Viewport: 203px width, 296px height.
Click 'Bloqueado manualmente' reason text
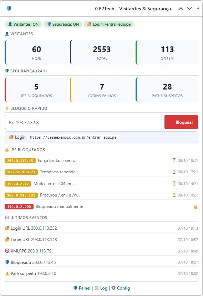pos(60,206)
